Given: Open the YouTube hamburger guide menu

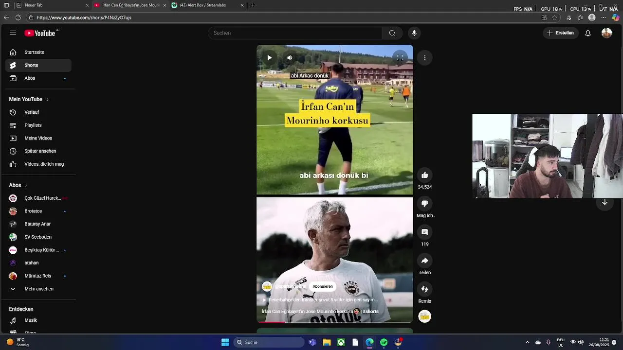Looking at the screenshot, I should tap(13, 33).
